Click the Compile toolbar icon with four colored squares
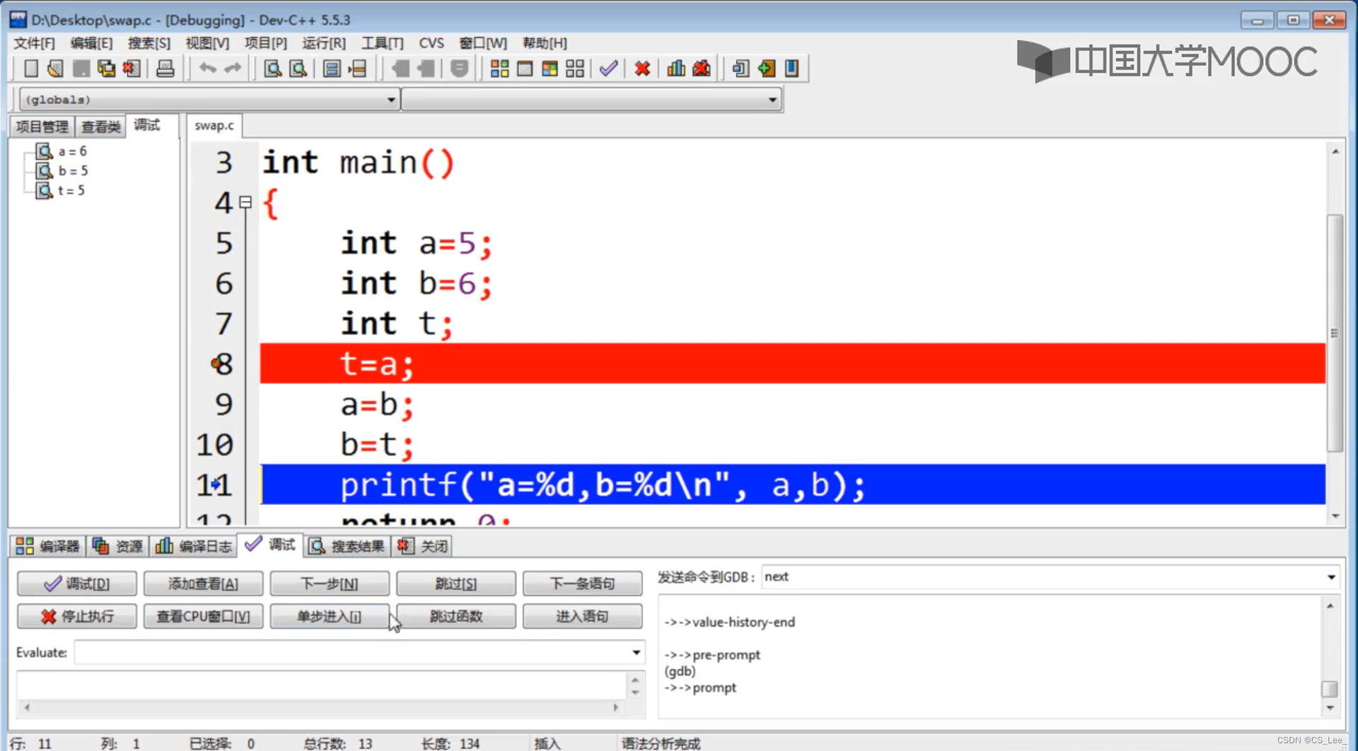 click(x=499, y=69)
